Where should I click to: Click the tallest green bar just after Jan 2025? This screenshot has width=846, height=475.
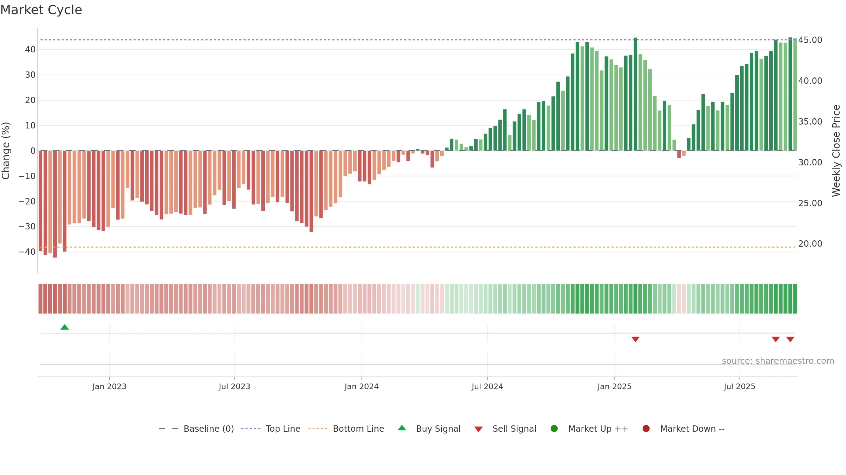click(635, 94)
